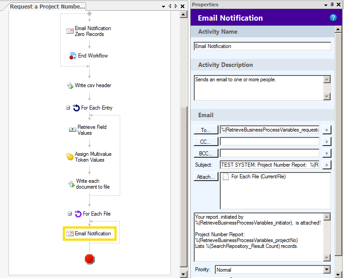
Task: Click the Activity Name input field
Action: pos(262,46)
